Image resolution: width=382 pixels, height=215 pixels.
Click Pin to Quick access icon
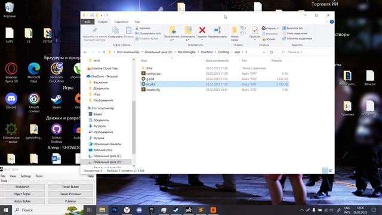pyautogui.click(x=95, y=30)
